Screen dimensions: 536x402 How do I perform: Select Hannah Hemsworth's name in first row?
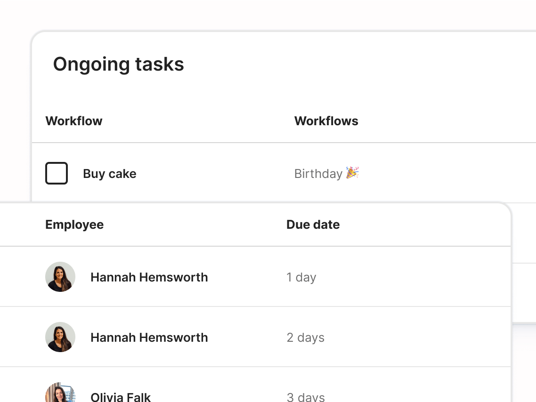[149, 277]
